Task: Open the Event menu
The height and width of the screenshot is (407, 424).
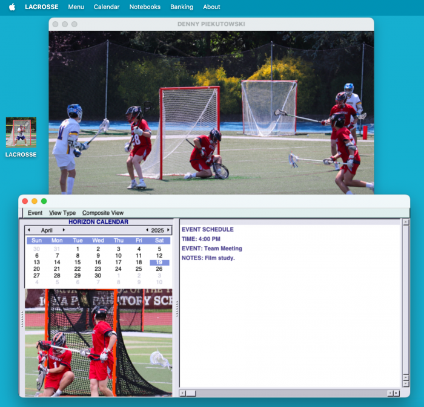Action: tap(35, 213)
